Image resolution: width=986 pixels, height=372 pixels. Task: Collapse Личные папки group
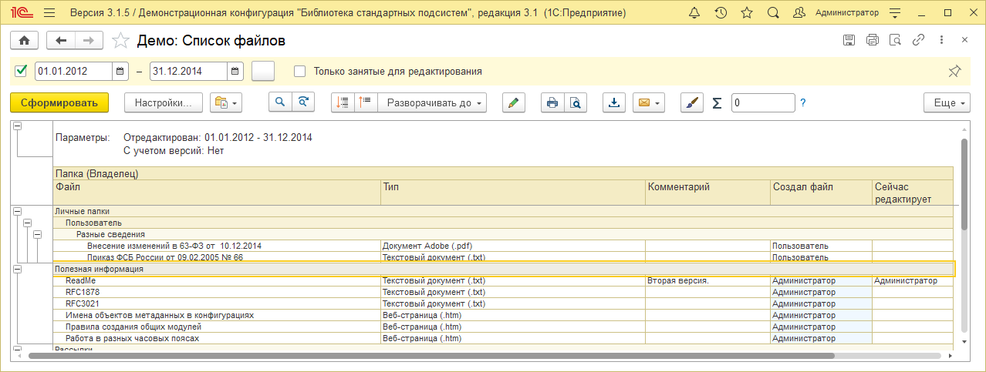17,210
